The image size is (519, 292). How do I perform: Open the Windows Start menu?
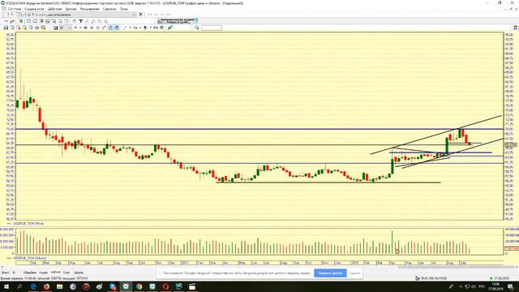pyautogui.click(x=6, y=286)
